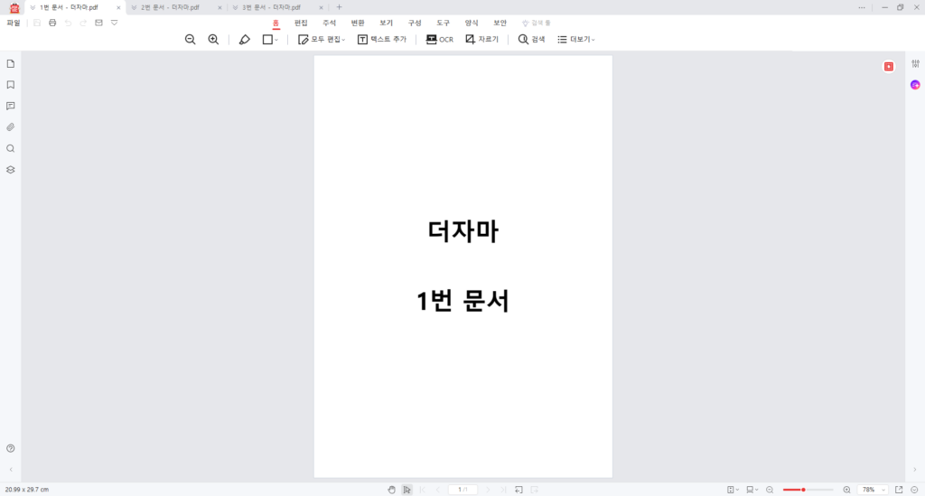Image resolution: width=925 pixels, height=496 pixels.
Task: Click the print icon
Action: [x=52, y=23]
